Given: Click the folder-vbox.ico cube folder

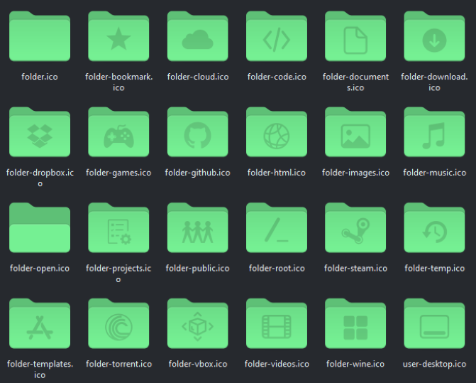Looking at the screenshot, I should 197,326.
